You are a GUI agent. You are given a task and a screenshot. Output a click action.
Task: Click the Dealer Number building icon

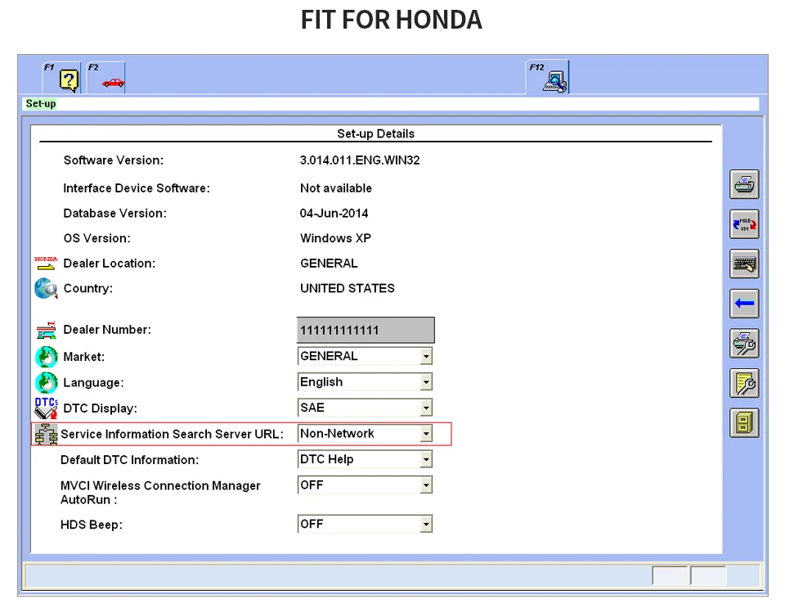[46, 330]
